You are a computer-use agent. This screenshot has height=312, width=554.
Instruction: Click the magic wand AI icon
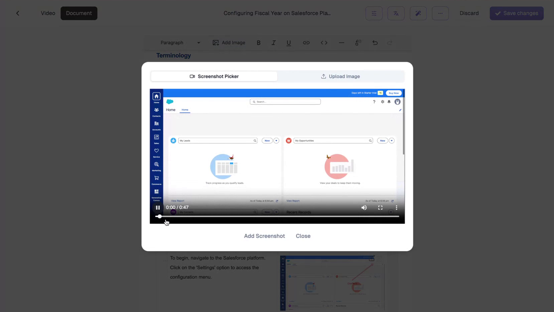click(x=418, y=13)
